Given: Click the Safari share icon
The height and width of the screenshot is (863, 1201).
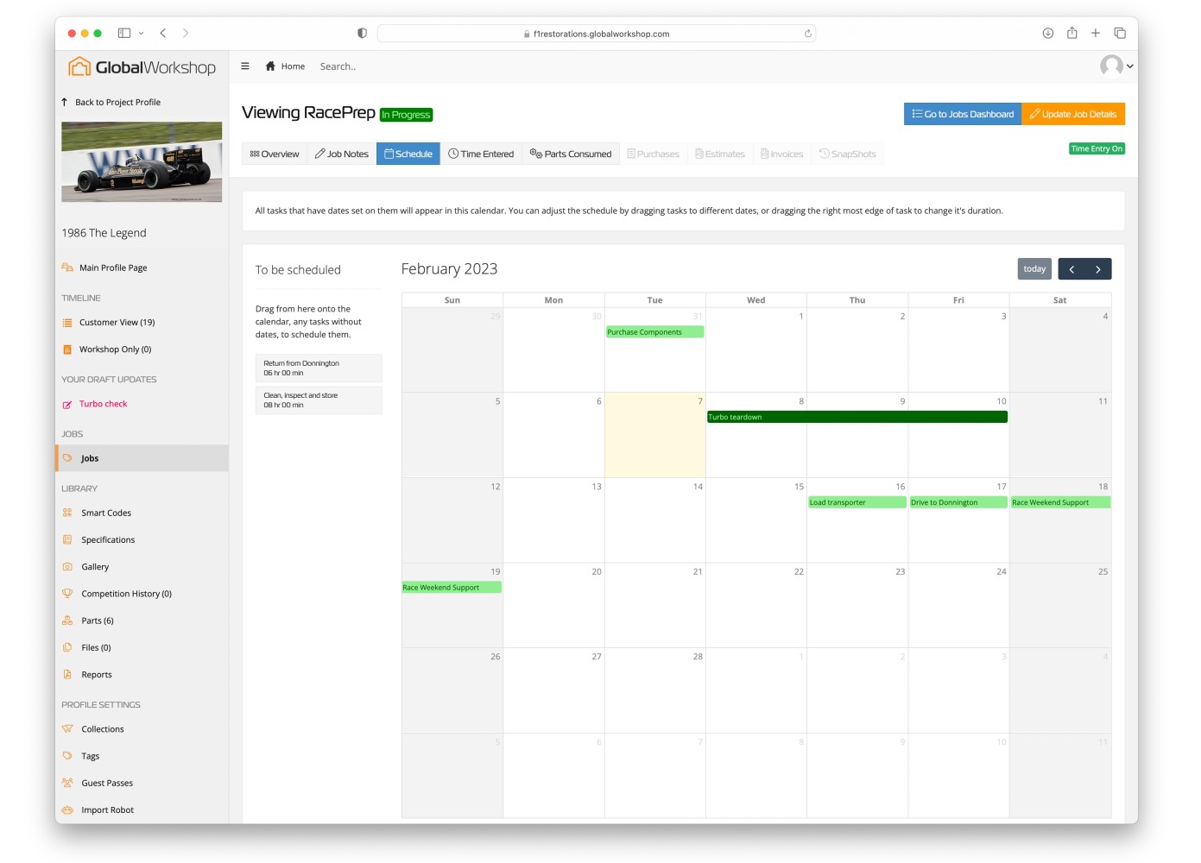Looking at the screenshot, I should click(x=1071, y=33).
